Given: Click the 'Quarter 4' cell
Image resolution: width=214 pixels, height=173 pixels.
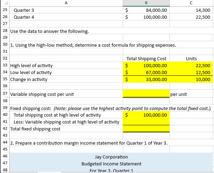Looking at the screenshot, I should 66,17.
